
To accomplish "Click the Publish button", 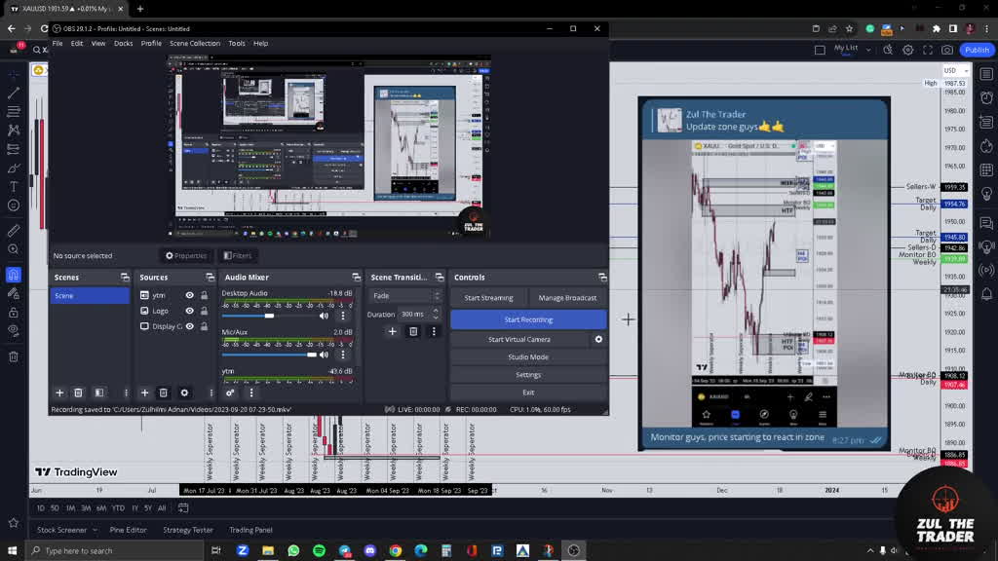I will coord(977,50).
